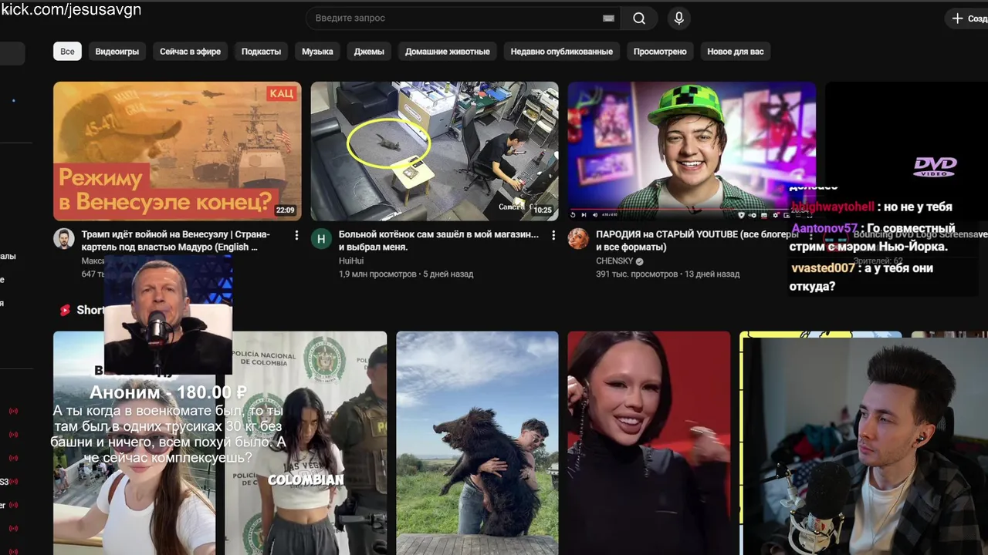Viewport: 988px width, 555px height.
Task: Click chat username hhighwaytohell
Action: point(833,207)
